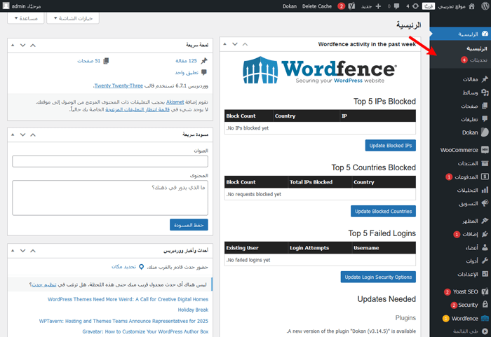The height and width of the screenshot is (337, 491).
Task: Click the WordPress logo in admin bar
Action: point(483,6)
